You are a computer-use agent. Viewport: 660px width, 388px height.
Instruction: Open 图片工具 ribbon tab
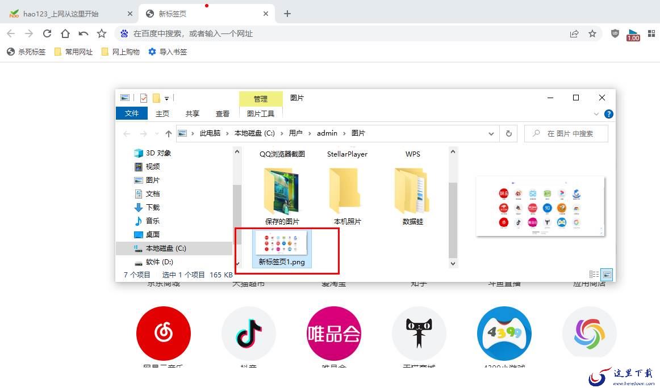pos(261,113)
